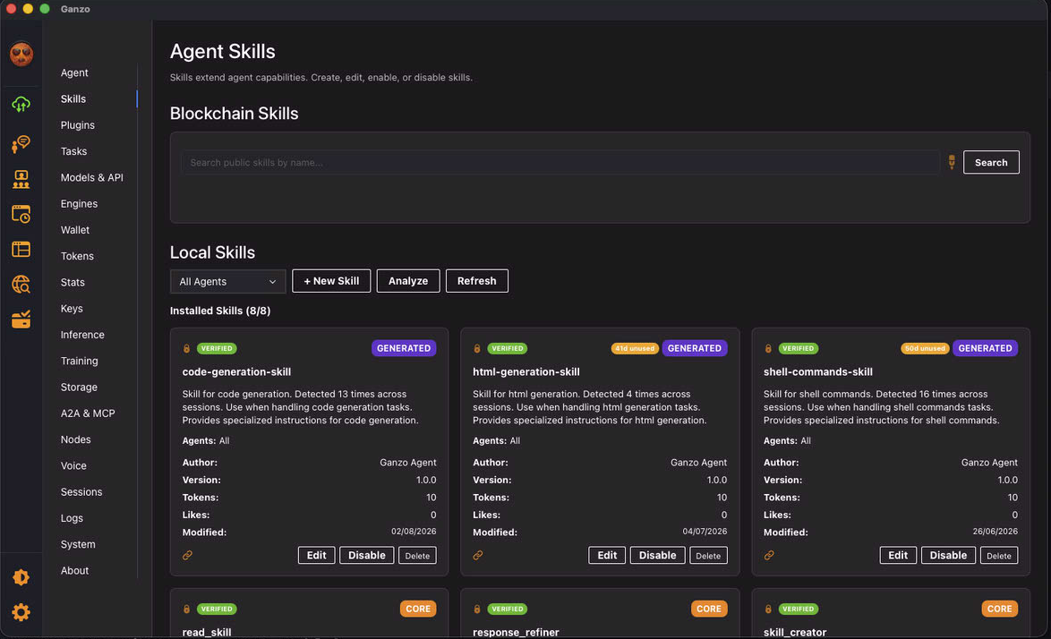Screen dimensions: 1051x639
Task: Click lock icon on shell-commands-skill card
Action: tap(767, 348)
